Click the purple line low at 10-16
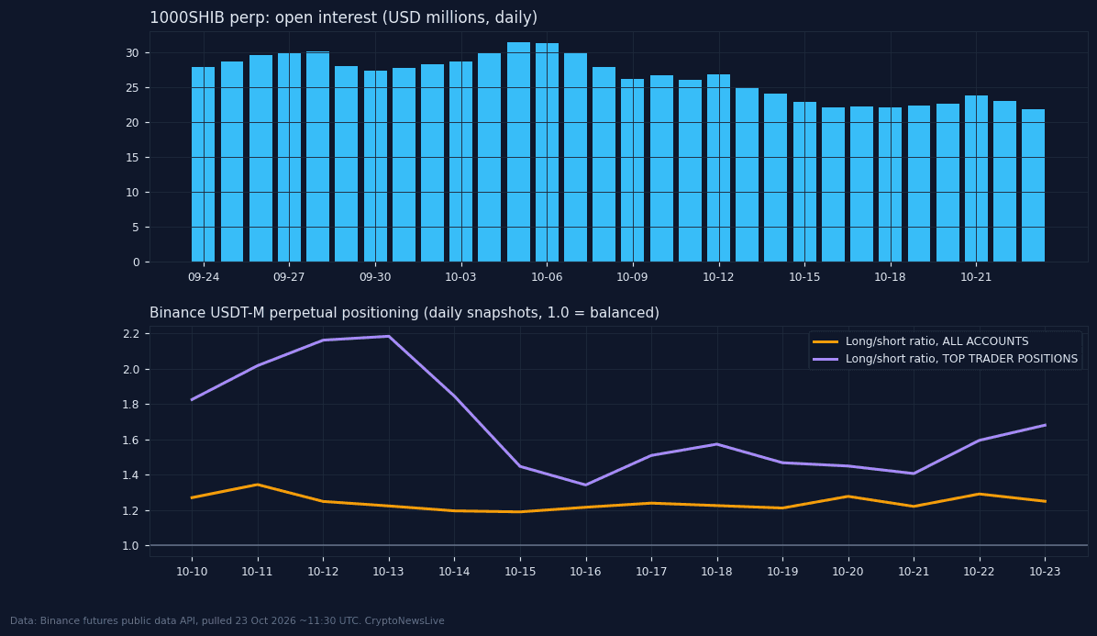The height and width of the screenshot is (636, 1097). pyautogui.click(x=585, y=485)
